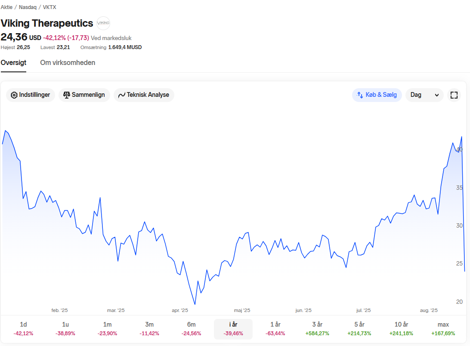Click the 30 price axis label

pyautogui.click(x=459, y=226)
